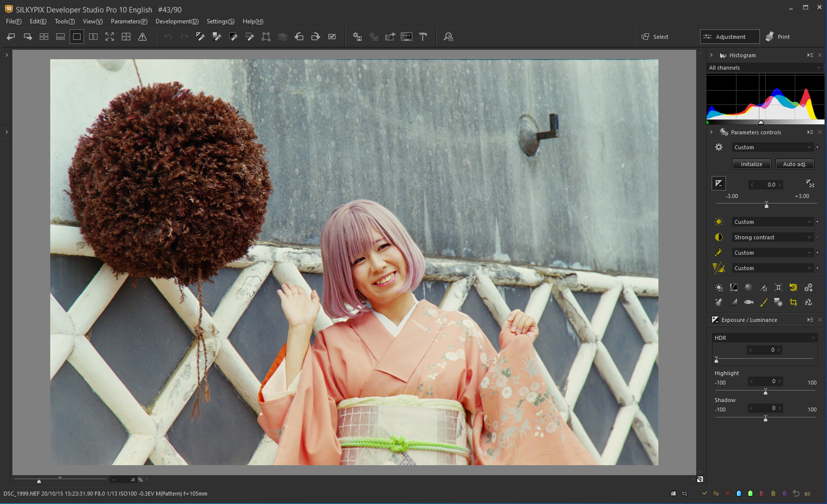Switch to combination view mode icon
827x504 pixels.
[61, 37]
